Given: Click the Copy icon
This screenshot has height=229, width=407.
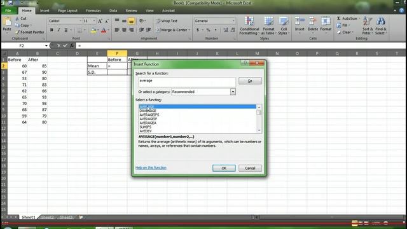Looking at the screenshot, I should tap(17, 25).
